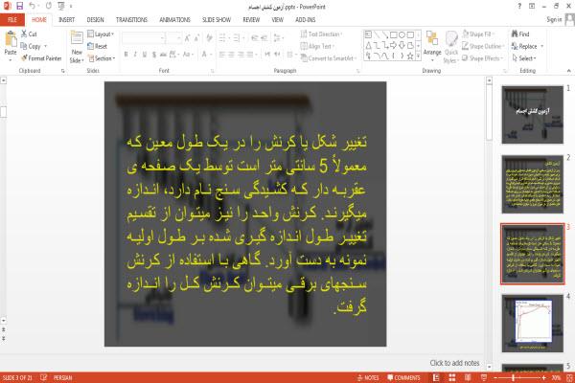Open Align Text dropdown
The width and height of the screenshot is (575, 383).
click(317, 46)
